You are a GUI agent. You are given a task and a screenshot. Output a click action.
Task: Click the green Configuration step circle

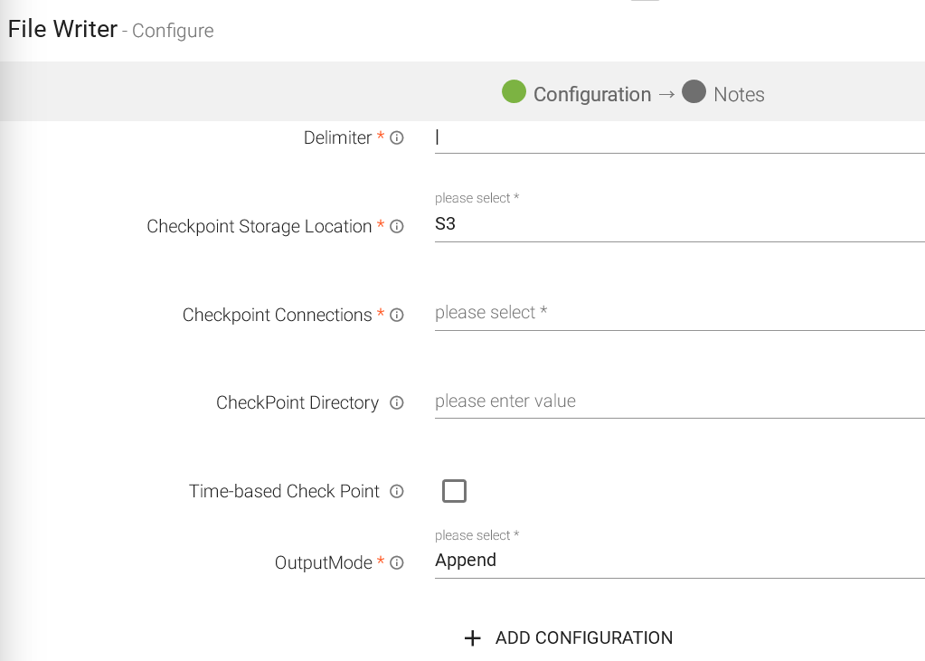pos(514,92)
